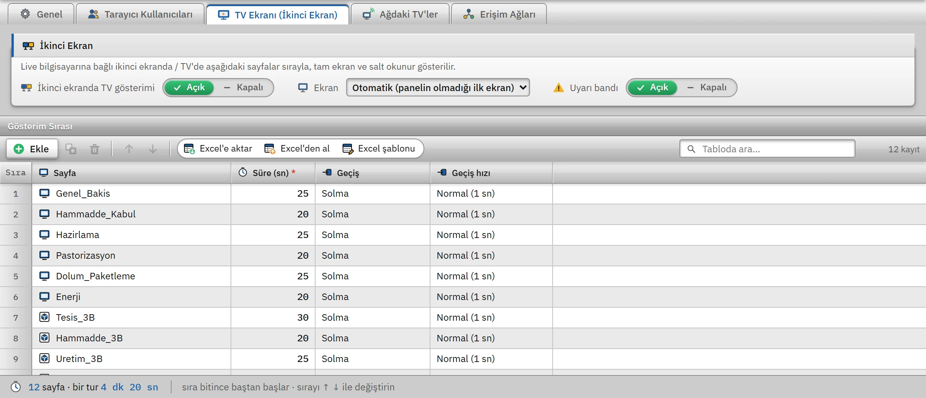The image size is (926, 398).
Task: Click the Enerji page icon
Action: 44,297
